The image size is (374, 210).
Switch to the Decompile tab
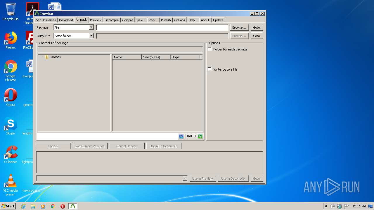click(112, 20)
